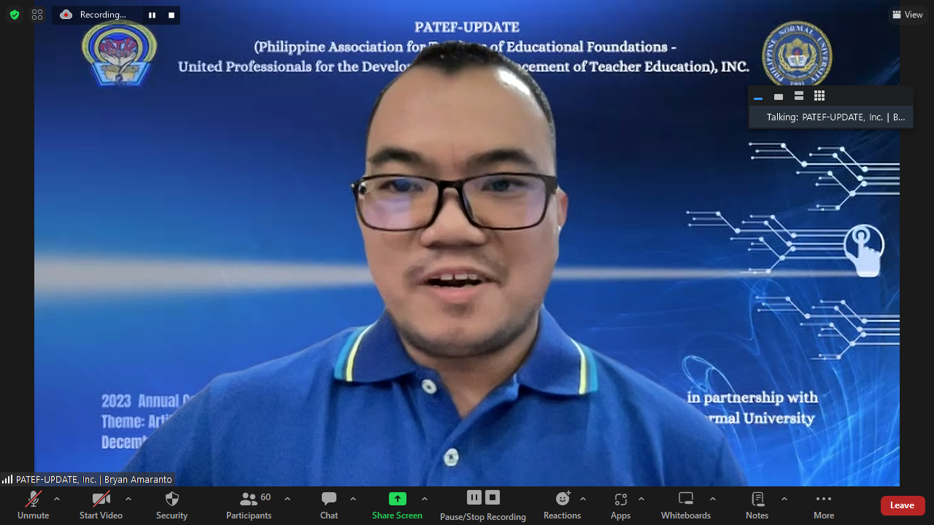Viewport: 934px width, 525px height.
Task: Expand video options arrow next to Start Video
Action: 128,499
